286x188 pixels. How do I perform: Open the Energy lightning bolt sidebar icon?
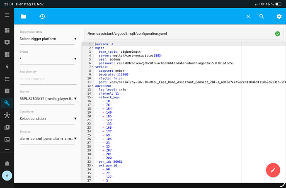pos(7,67)
